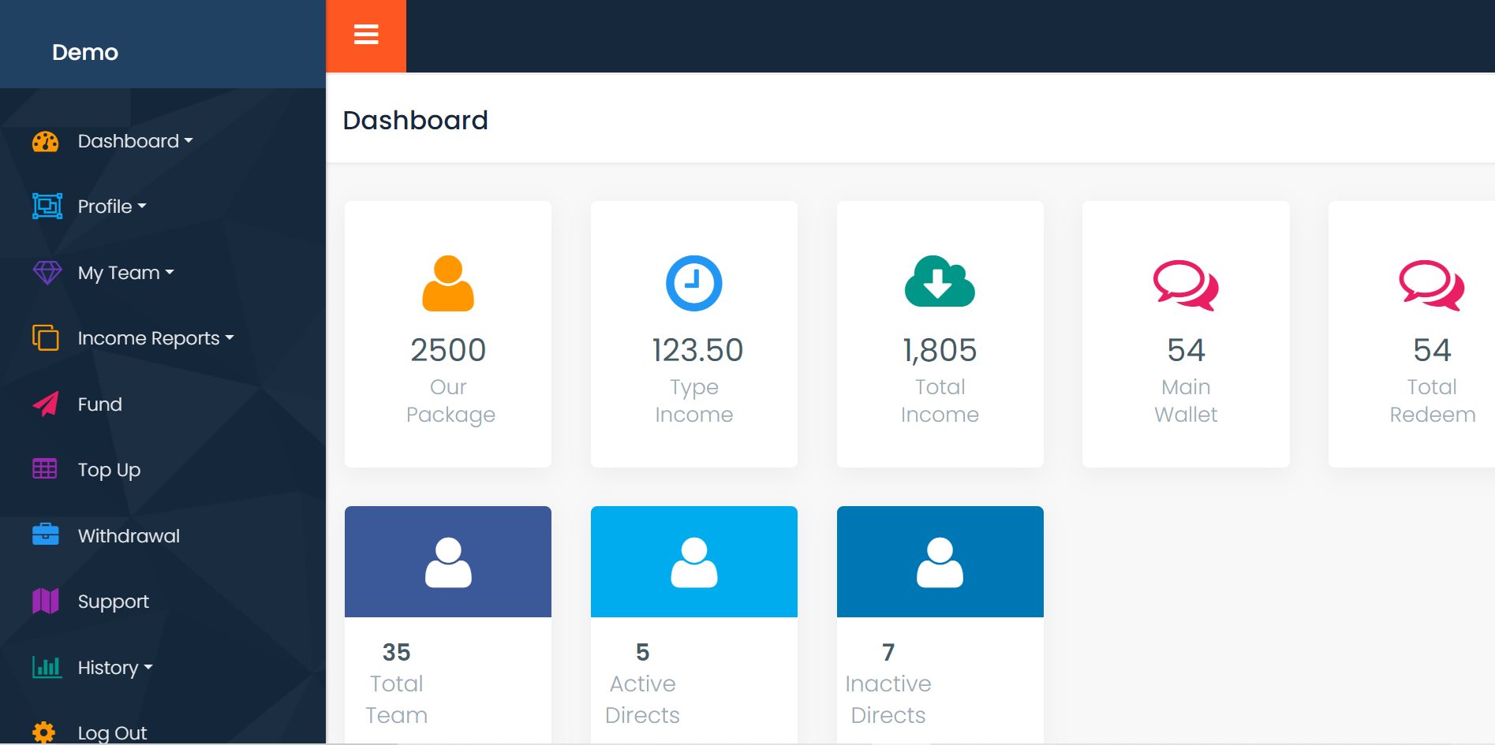Click the purple grid Top Up icon
This screenshot has height=745, width=1495.
tap(45, 469)
